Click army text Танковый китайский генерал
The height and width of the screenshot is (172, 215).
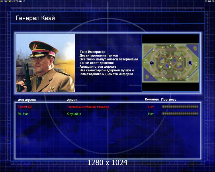point(88,107)
